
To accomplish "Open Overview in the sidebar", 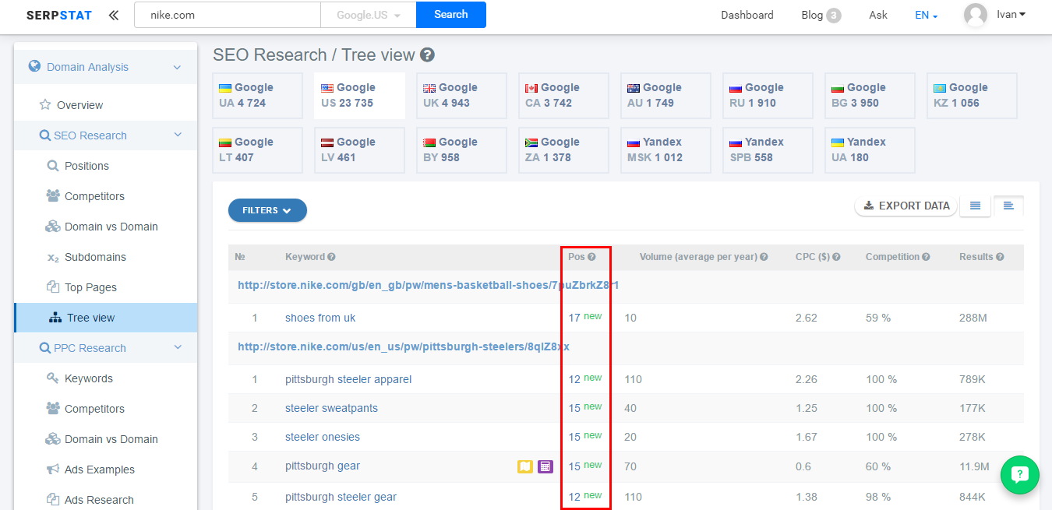I will pyautogui.click(x=79, y=105).
